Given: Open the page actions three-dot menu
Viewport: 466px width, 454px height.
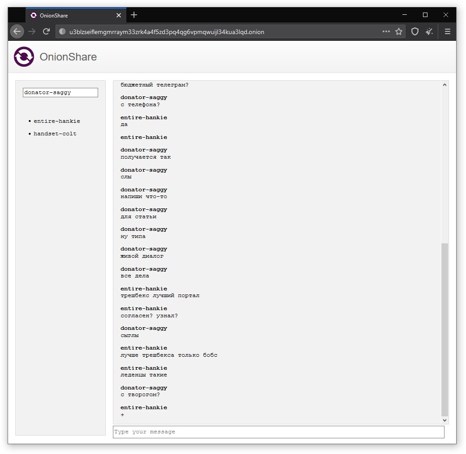Looking at the screenshot, I should click(386, 31).
